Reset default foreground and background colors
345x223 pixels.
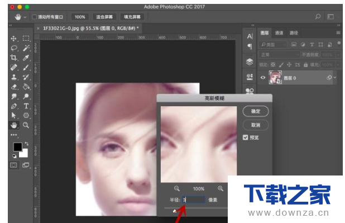15,156
